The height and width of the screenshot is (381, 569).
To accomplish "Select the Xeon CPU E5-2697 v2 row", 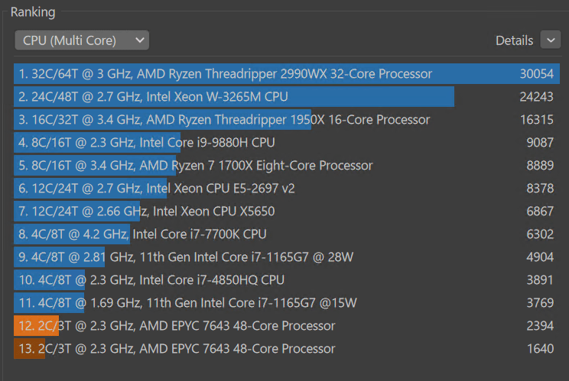I will point(287,189).
